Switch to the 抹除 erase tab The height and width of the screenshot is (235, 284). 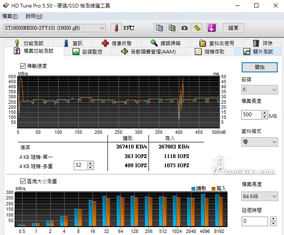tap(263, 43)
